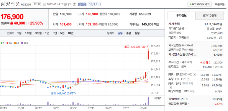Click the 외국인보유주식수(B) 634,192 value
Viewport: 228px width, 111px height.
(217, 50)
